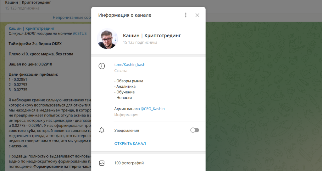Click the - Обучение description line
This screenshot has height=171, width=322.
click(x=125, y=92)
